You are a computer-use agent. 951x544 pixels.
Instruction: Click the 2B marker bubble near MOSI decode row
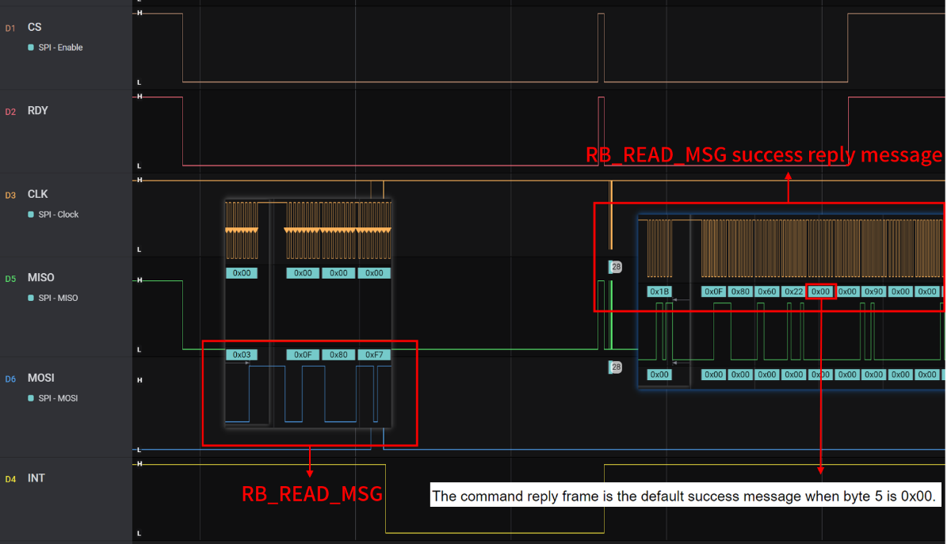[614, 367]
